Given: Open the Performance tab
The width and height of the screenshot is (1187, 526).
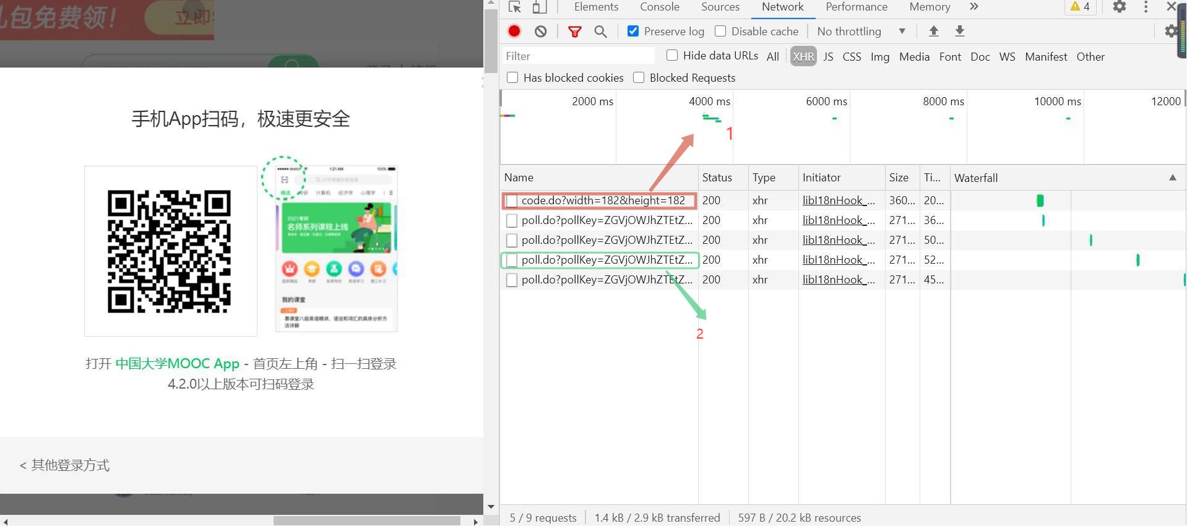Looking at the screenshot, I should click(x=857, y=7).
